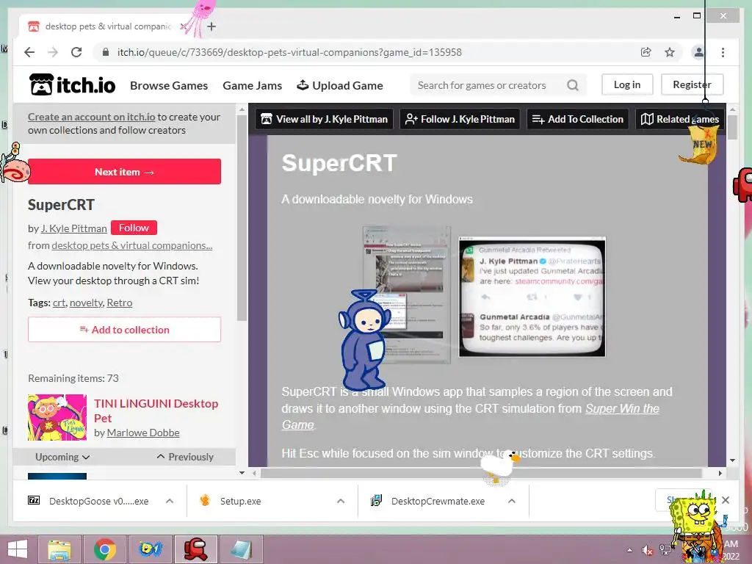Open desktop pets & virtual companions collection link
The height and width of the screenshot is (564, 752).
[x=132, y=245]
